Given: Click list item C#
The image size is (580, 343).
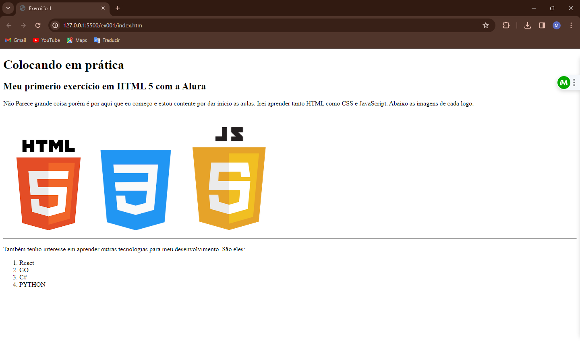Looking at the screenshot, I should click(x=23, y=277).
